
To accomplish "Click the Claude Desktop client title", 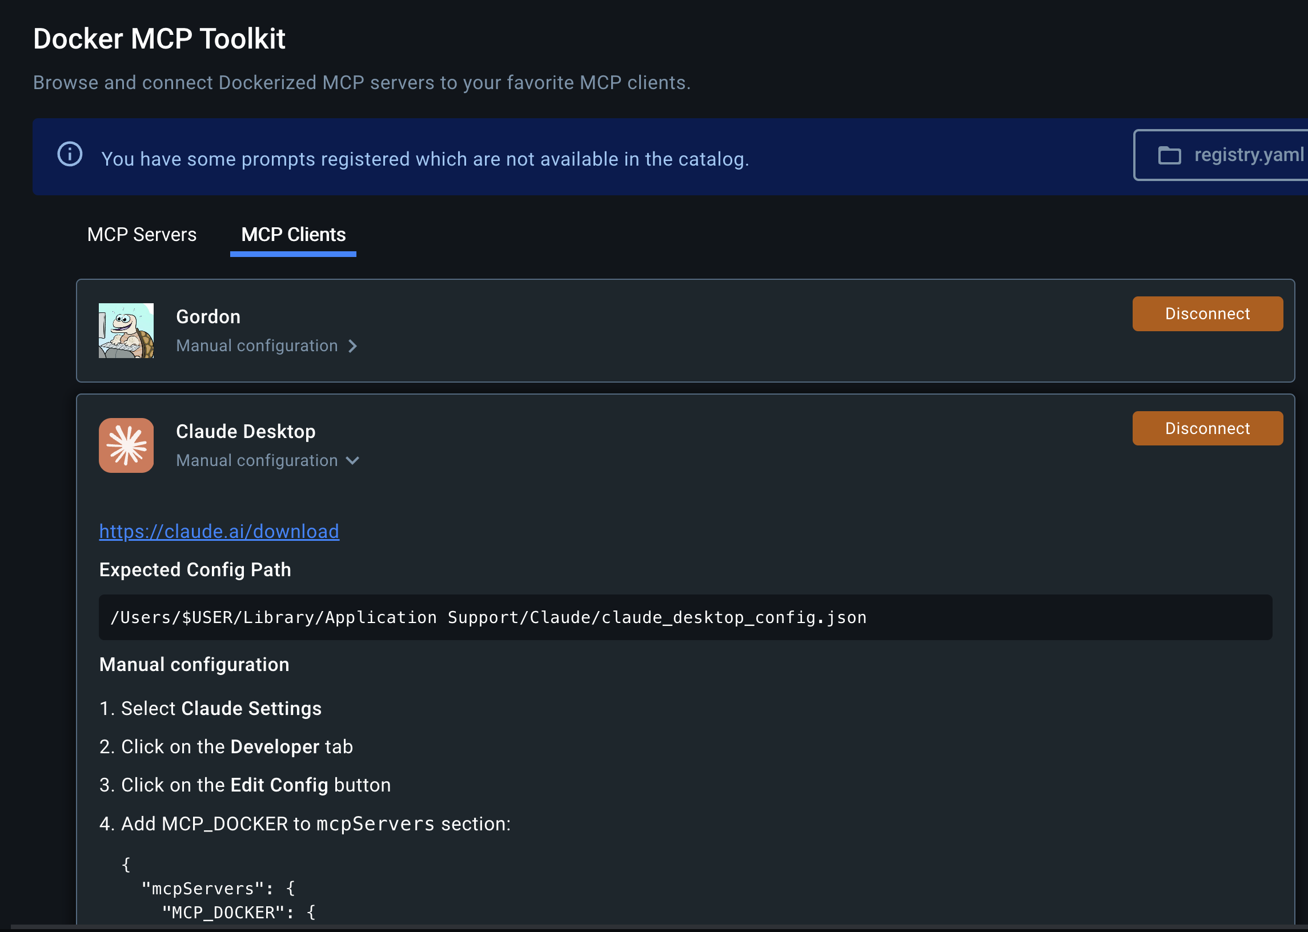I will (x=246, y=432).
